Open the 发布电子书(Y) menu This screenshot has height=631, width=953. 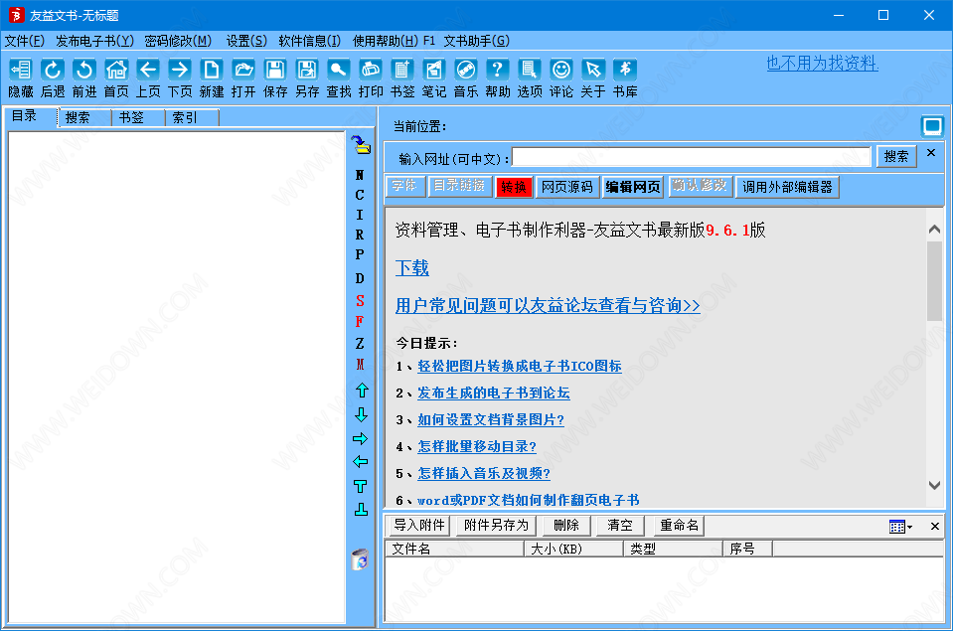94,41
